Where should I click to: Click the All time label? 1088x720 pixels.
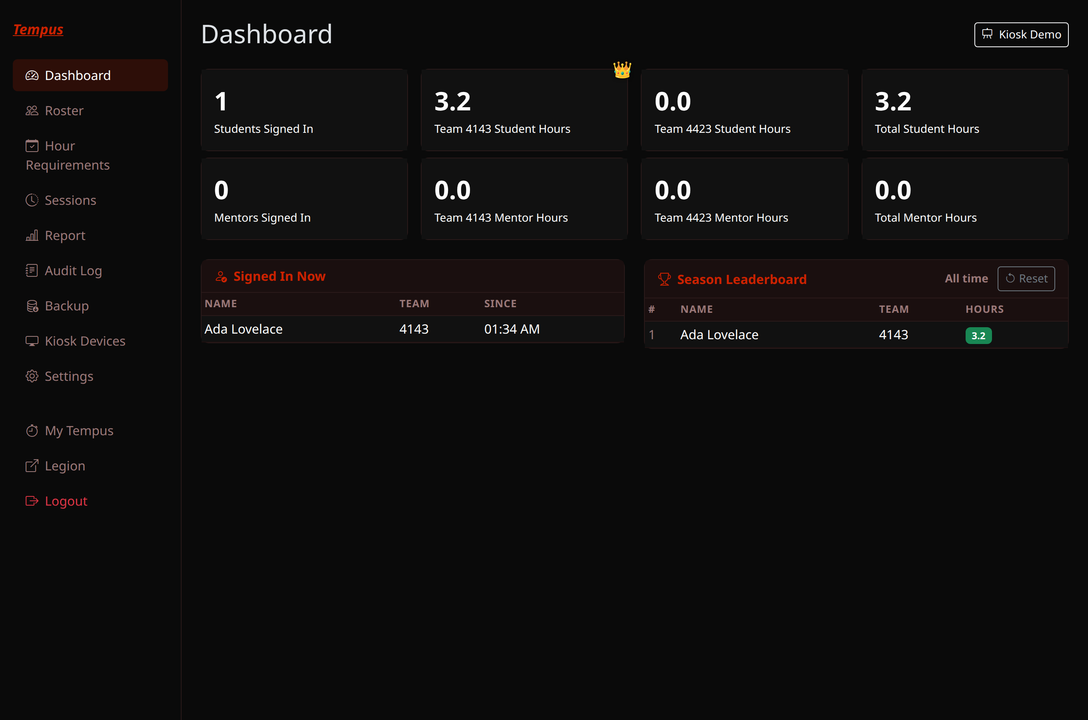pyautogui.click(x=966, y=279)
